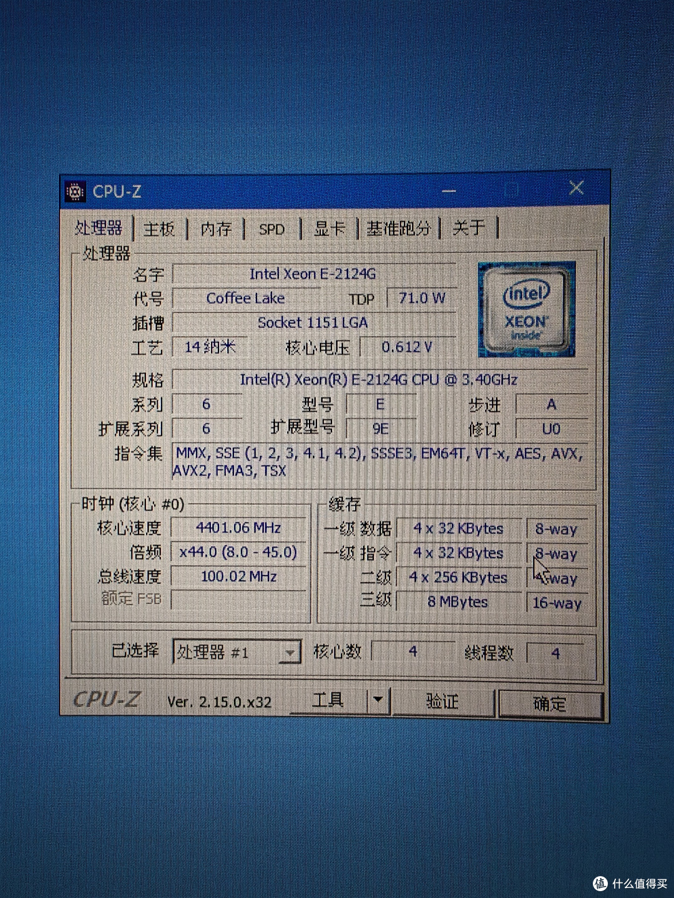This screenshot has width=674, height=898.
Task: Expand the 工具 button dropdown arrow
Action: point(378,700)
